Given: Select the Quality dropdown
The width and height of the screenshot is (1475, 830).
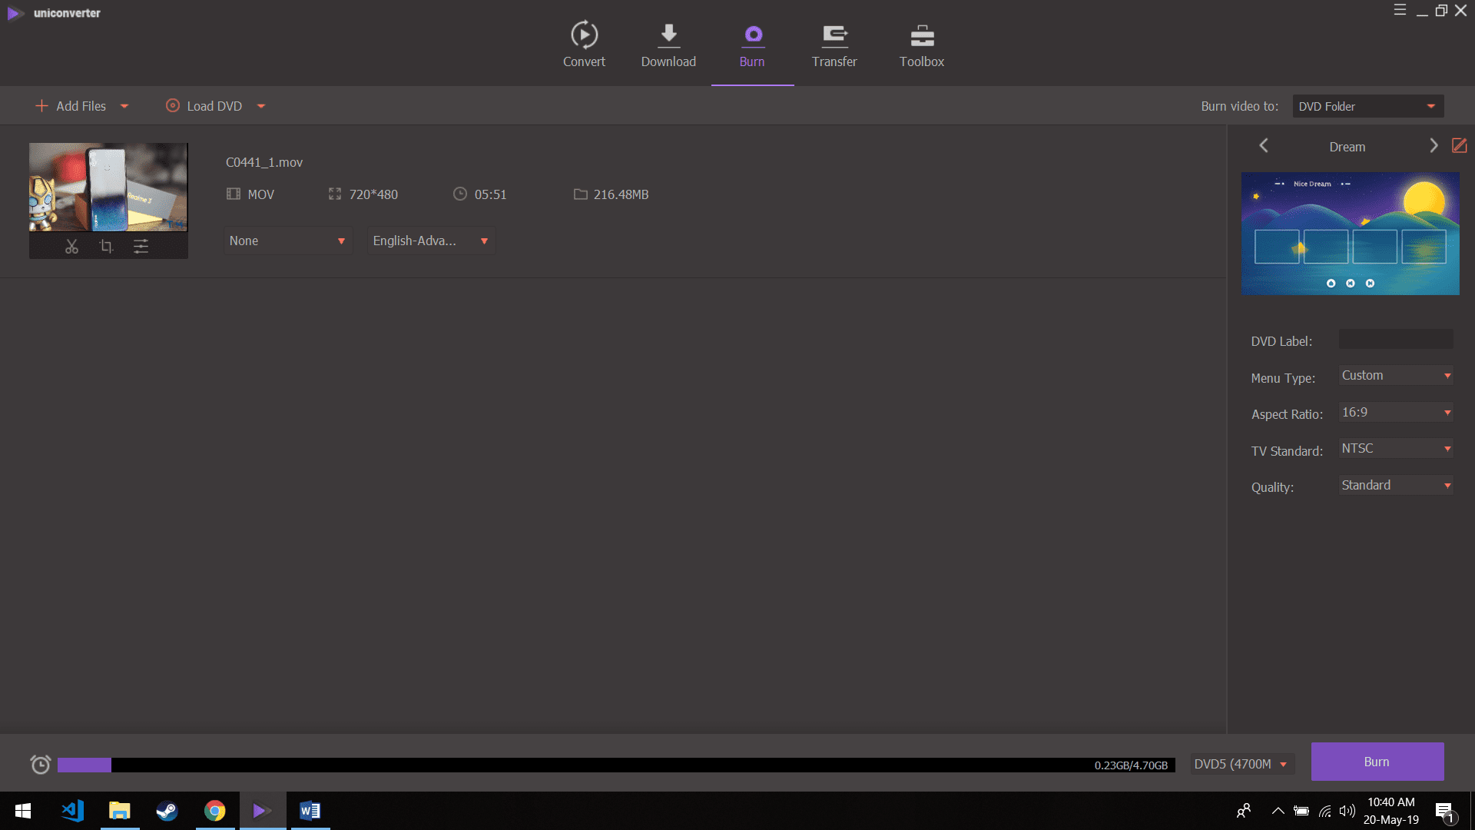Looking at the screenshot, I should point(1395,484).
